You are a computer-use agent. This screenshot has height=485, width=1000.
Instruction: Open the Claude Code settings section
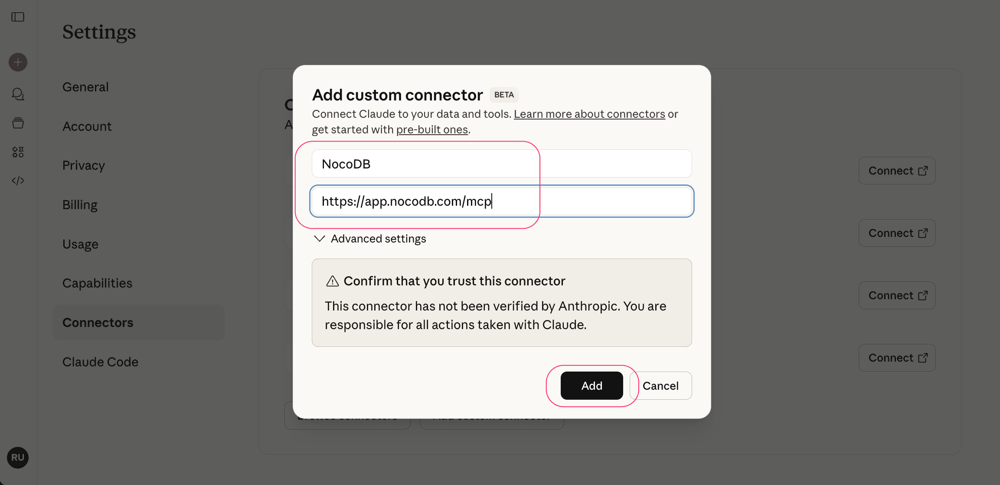(x=100, y=362)
